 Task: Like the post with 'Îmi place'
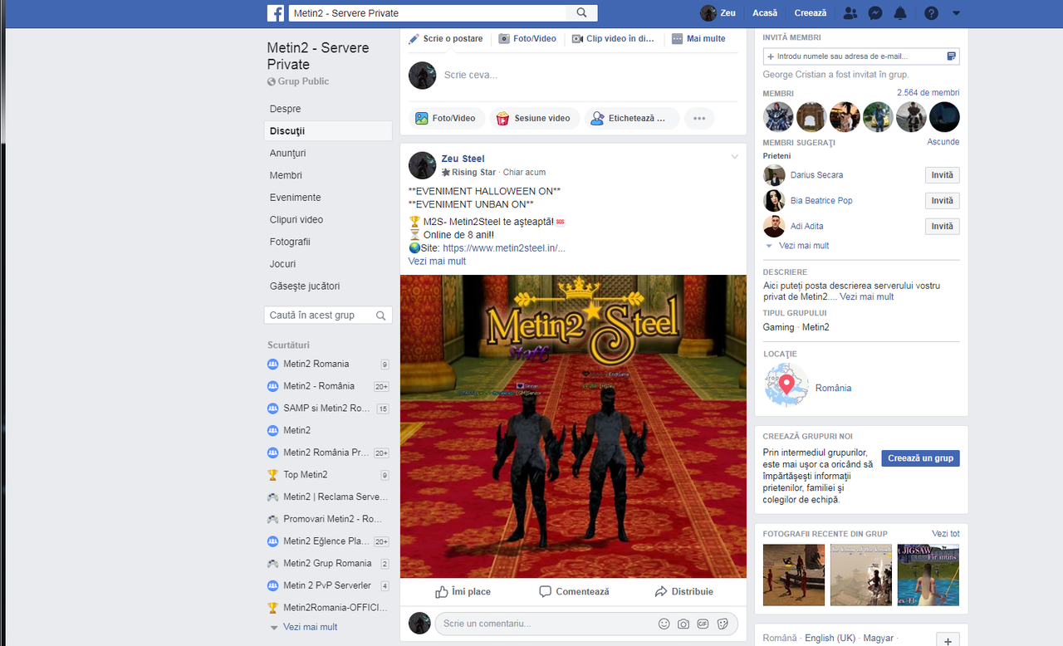coord(463,592)
